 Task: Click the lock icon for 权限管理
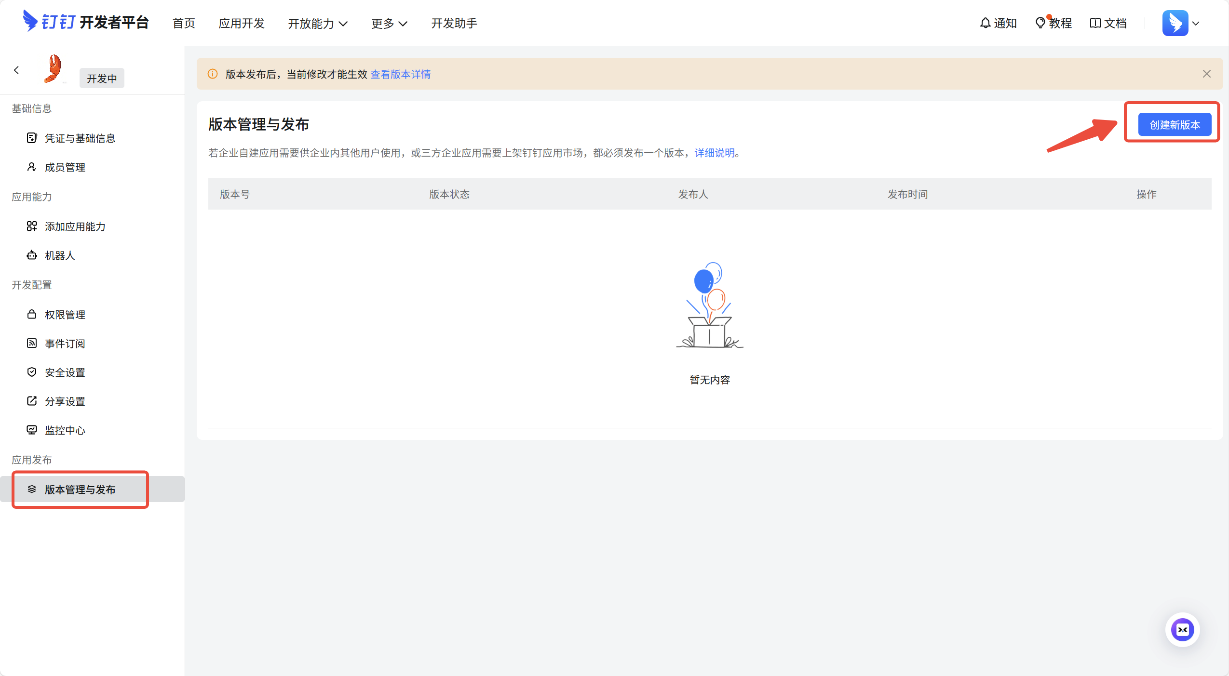(32, 315)
